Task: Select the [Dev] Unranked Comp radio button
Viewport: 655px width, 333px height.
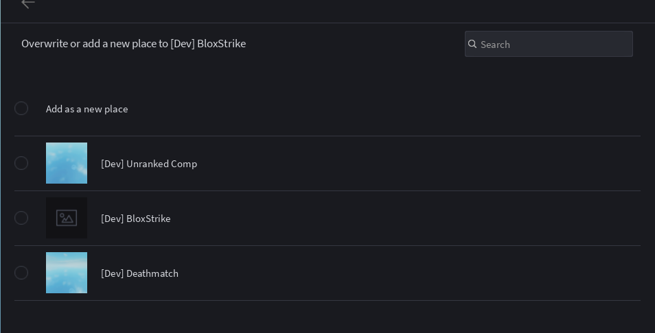Action: point(21,163)
